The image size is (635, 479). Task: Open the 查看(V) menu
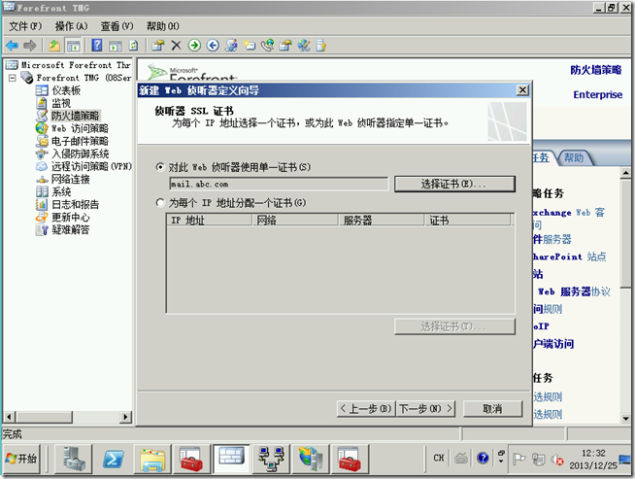coord(117,26)
